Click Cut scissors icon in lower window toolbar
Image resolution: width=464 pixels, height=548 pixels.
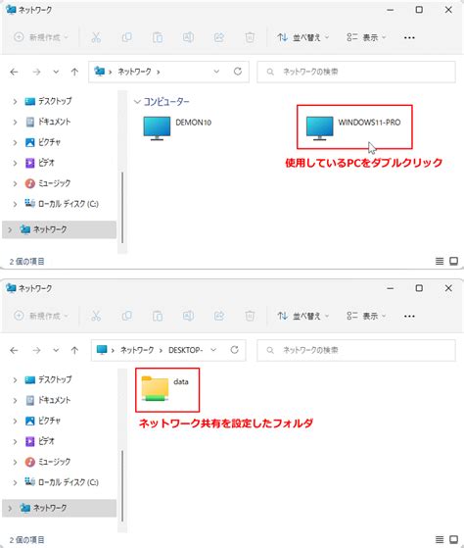click(x=96, y=316)
